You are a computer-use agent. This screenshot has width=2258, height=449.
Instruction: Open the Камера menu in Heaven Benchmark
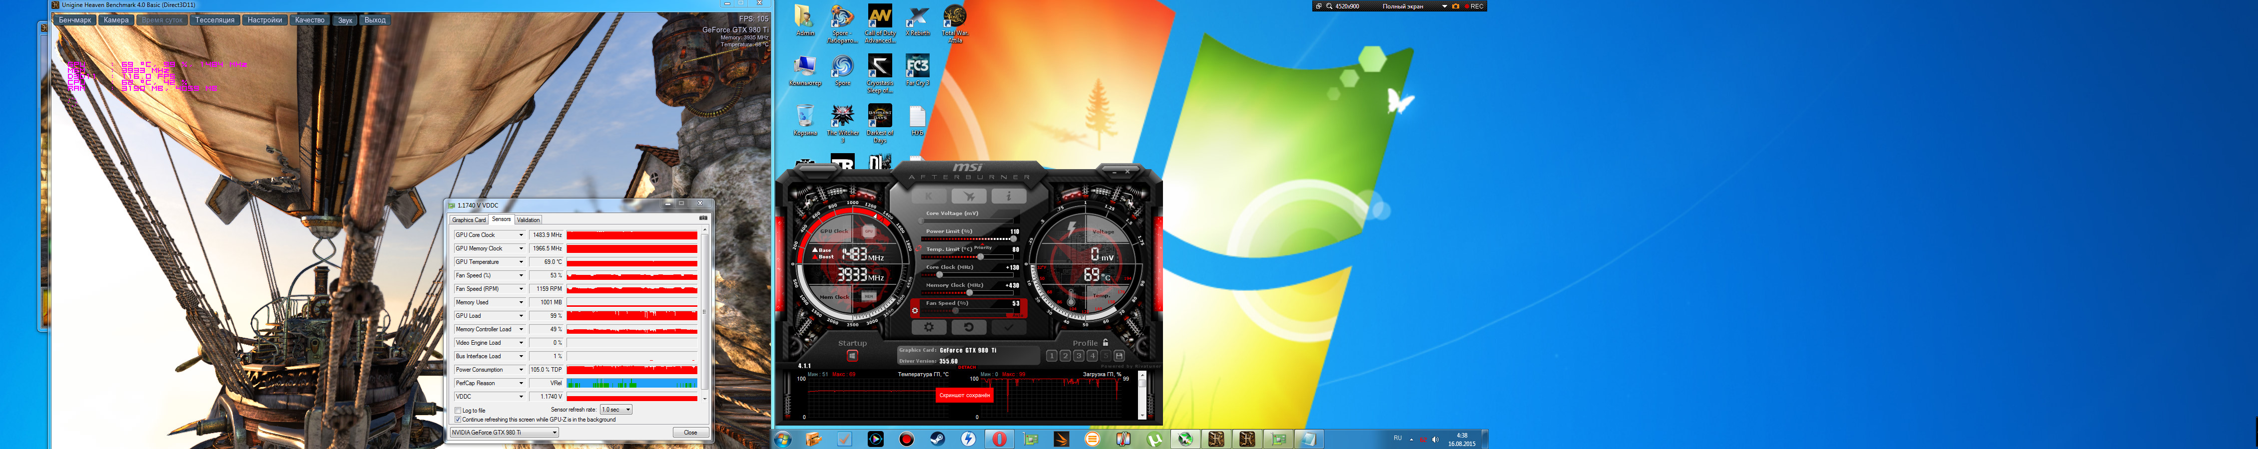116,20
